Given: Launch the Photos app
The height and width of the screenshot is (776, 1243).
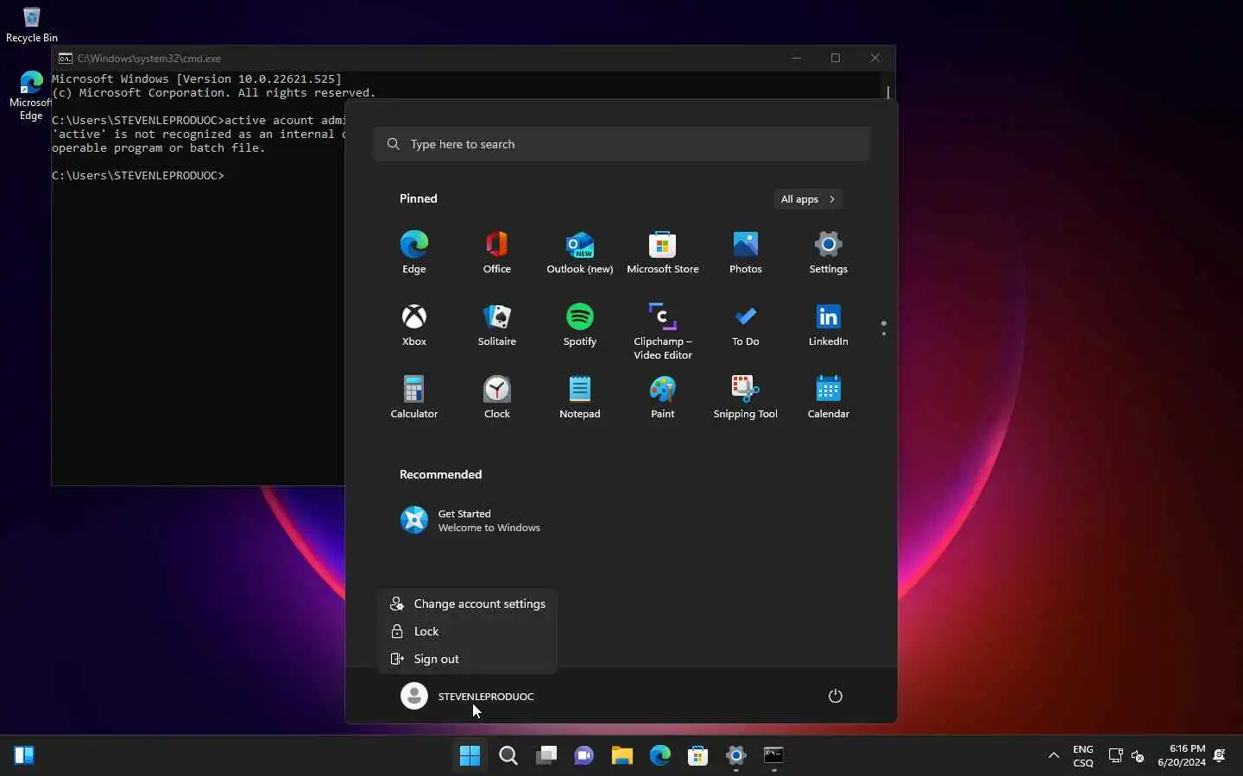Looking at the screenshot, I should pos(746,253).
